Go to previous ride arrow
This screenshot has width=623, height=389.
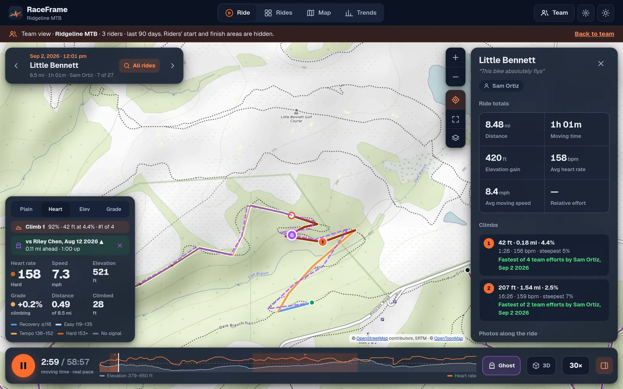(x=16, y=66)
